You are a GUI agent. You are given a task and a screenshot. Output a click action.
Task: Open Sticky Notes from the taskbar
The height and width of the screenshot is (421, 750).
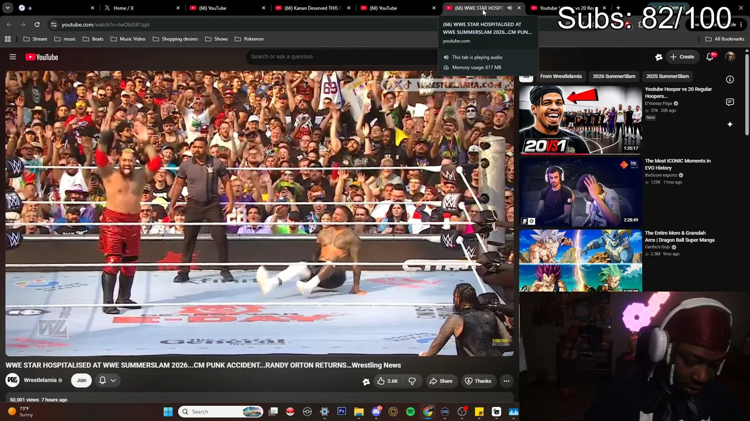coord(479,412)
